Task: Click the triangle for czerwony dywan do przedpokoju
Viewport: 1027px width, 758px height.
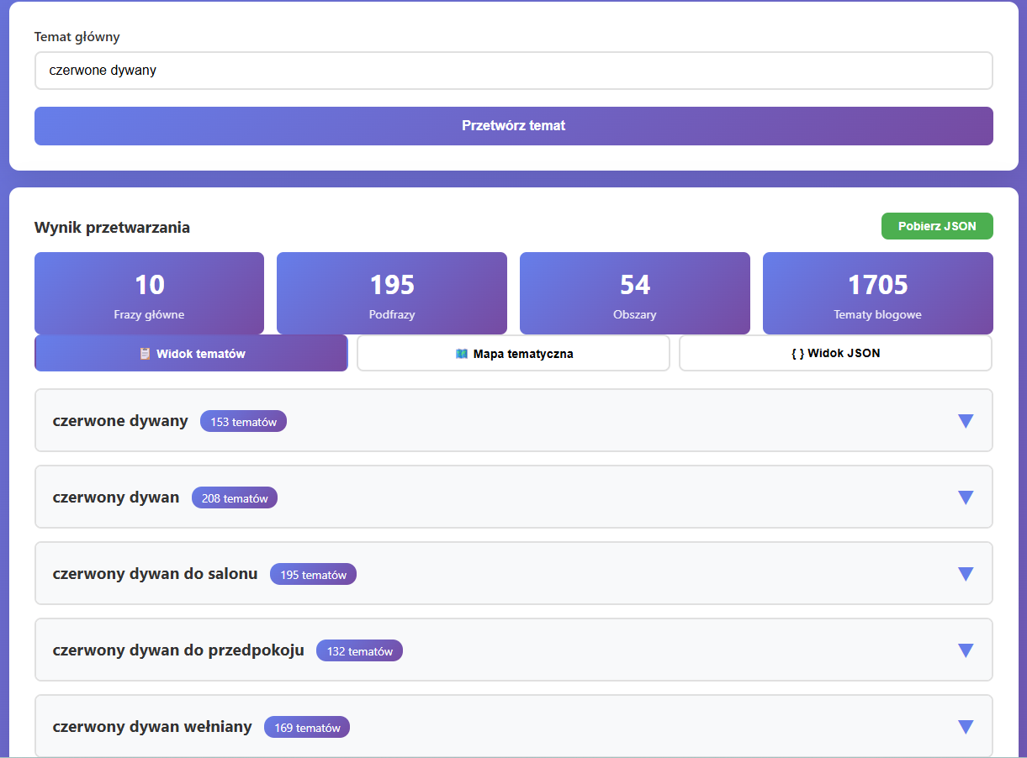Action: (965, 650)
